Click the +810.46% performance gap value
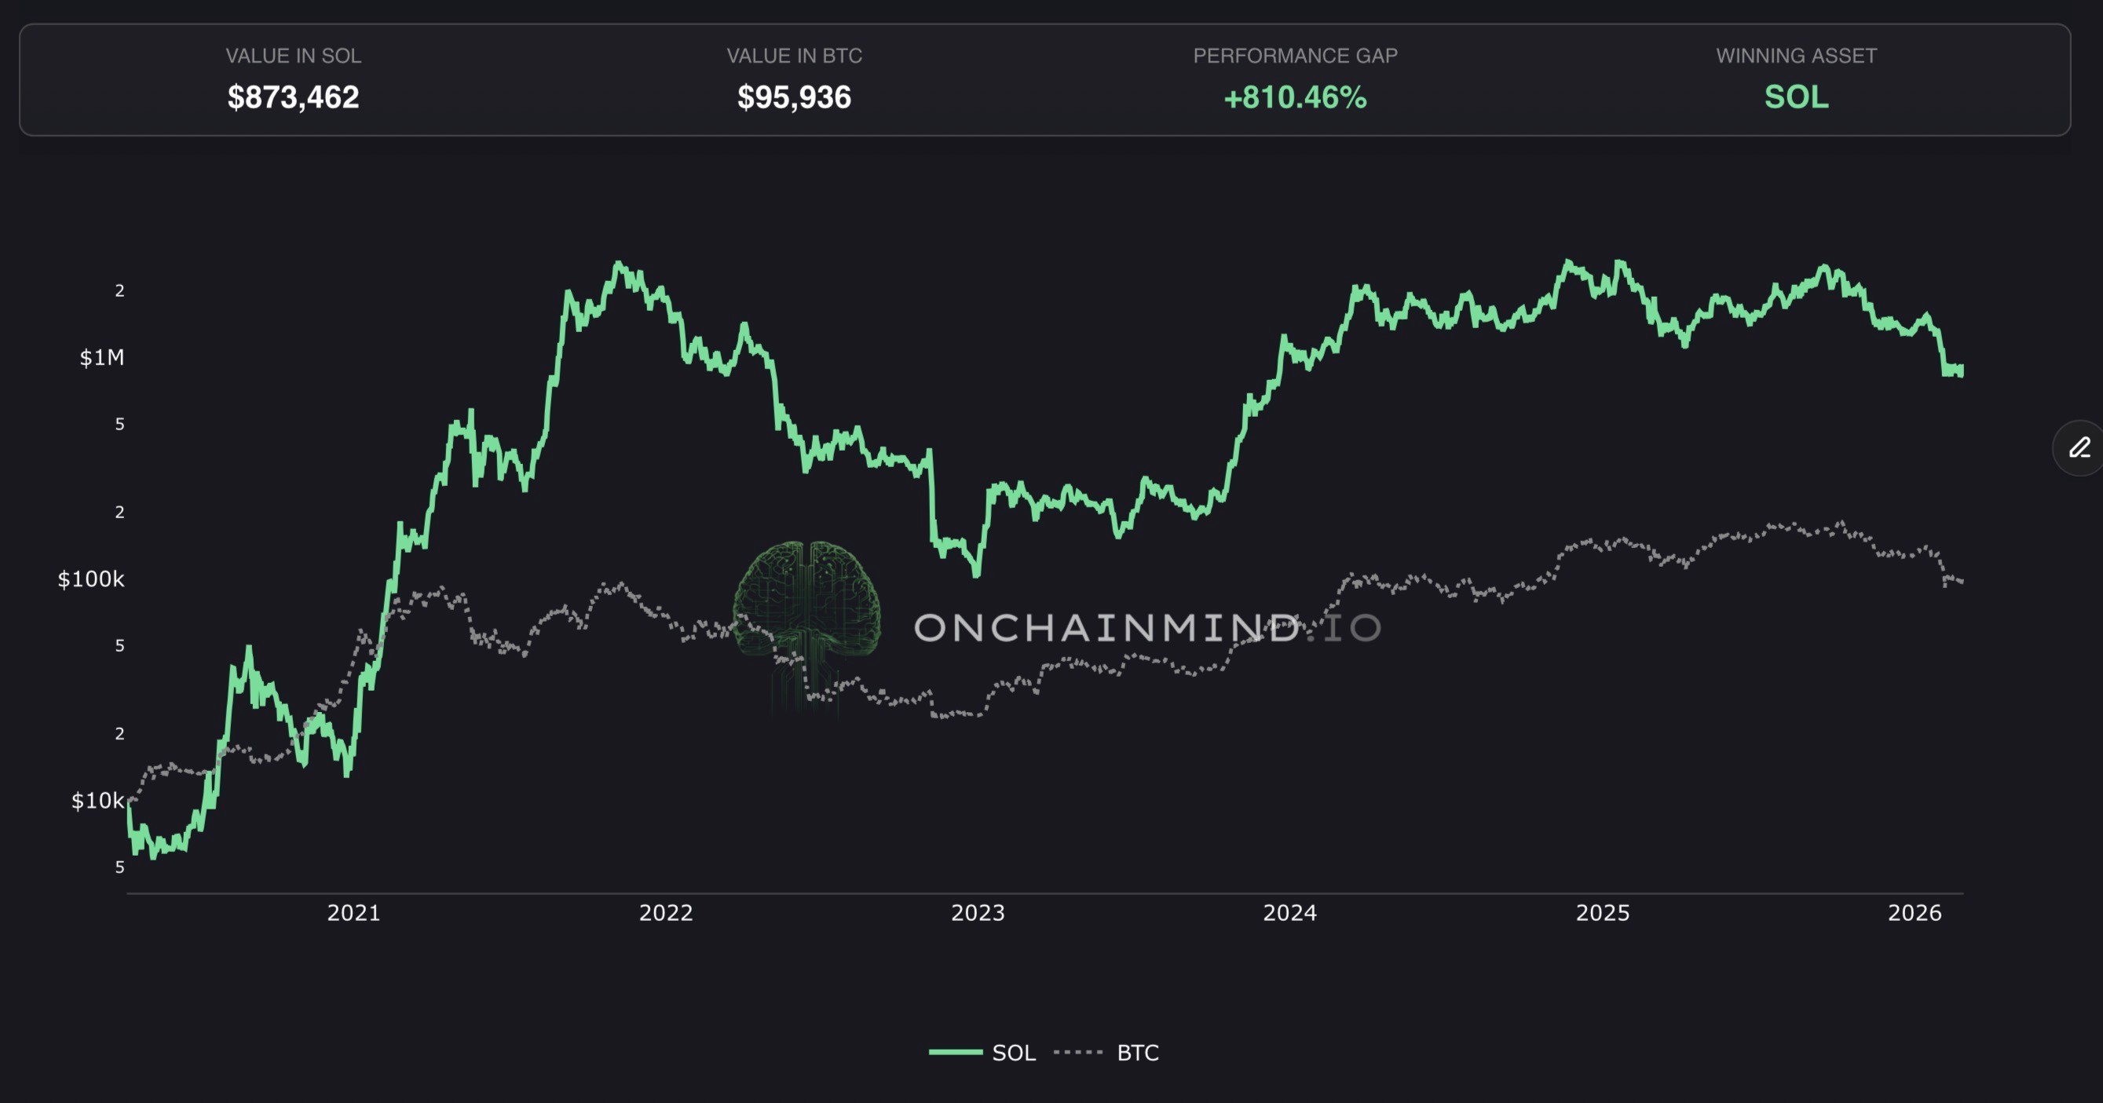The image size is (2103, 1103). point(1295,97)
